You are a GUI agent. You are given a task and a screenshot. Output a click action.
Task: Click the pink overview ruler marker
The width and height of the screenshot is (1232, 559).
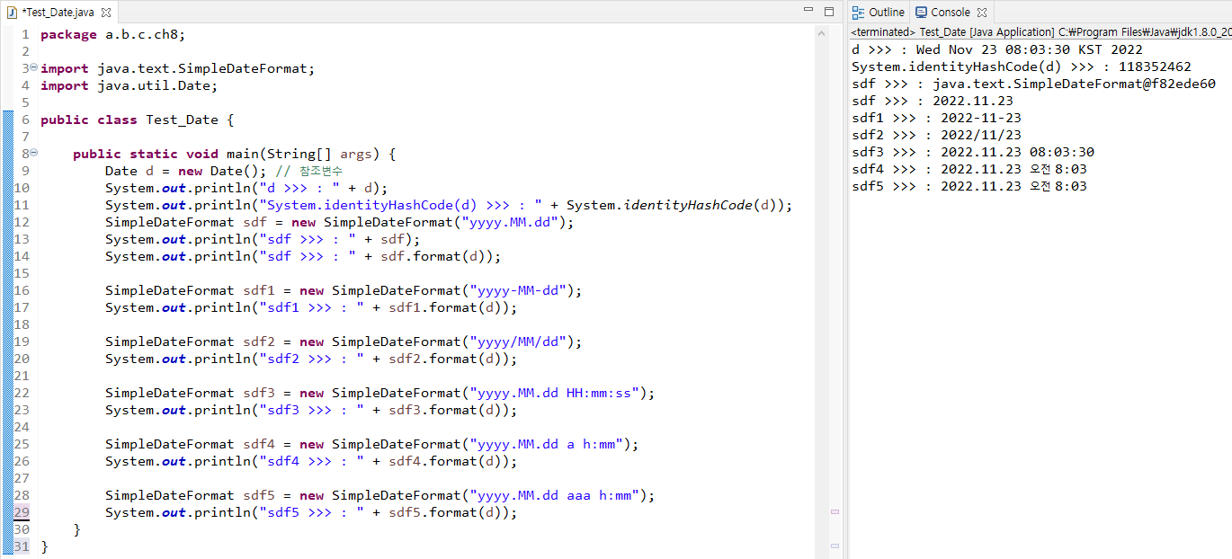tap(834, 510)
